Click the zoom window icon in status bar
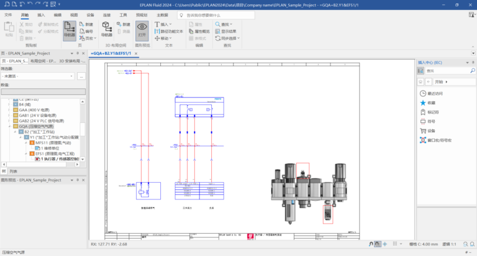This screenshot has height=256, width=477. [x=465, y=244]
